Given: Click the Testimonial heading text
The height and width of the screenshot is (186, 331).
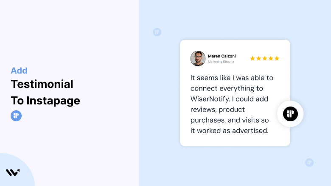Looking at the screenshot, I should (42, 84).
